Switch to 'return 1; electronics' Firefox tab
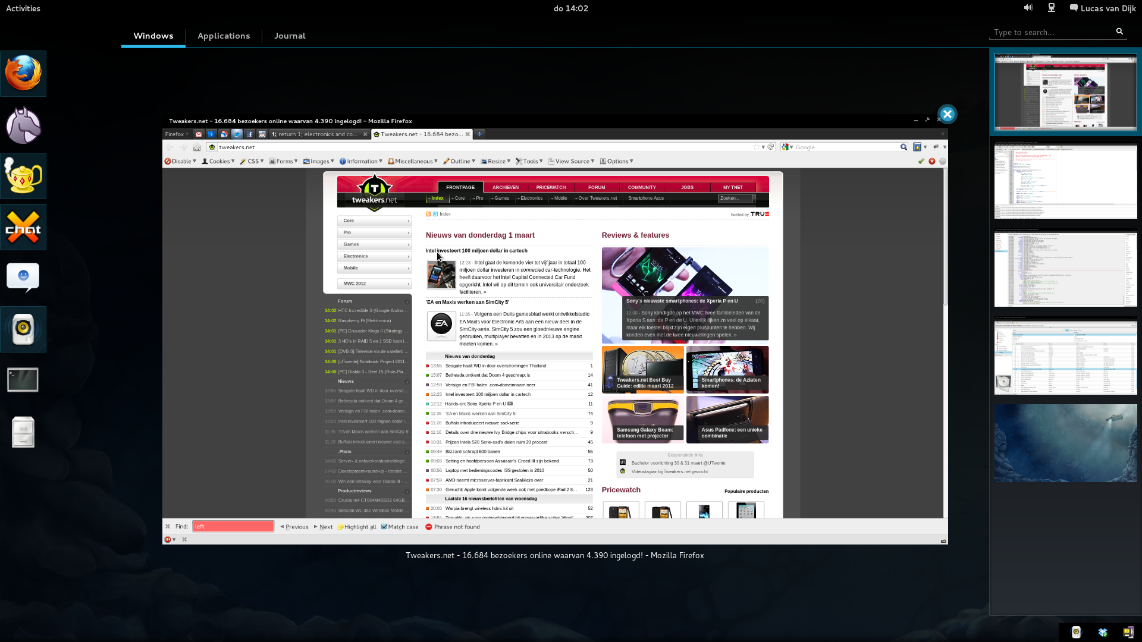Viewport: 1142px width, 642px height. [319, 134]
